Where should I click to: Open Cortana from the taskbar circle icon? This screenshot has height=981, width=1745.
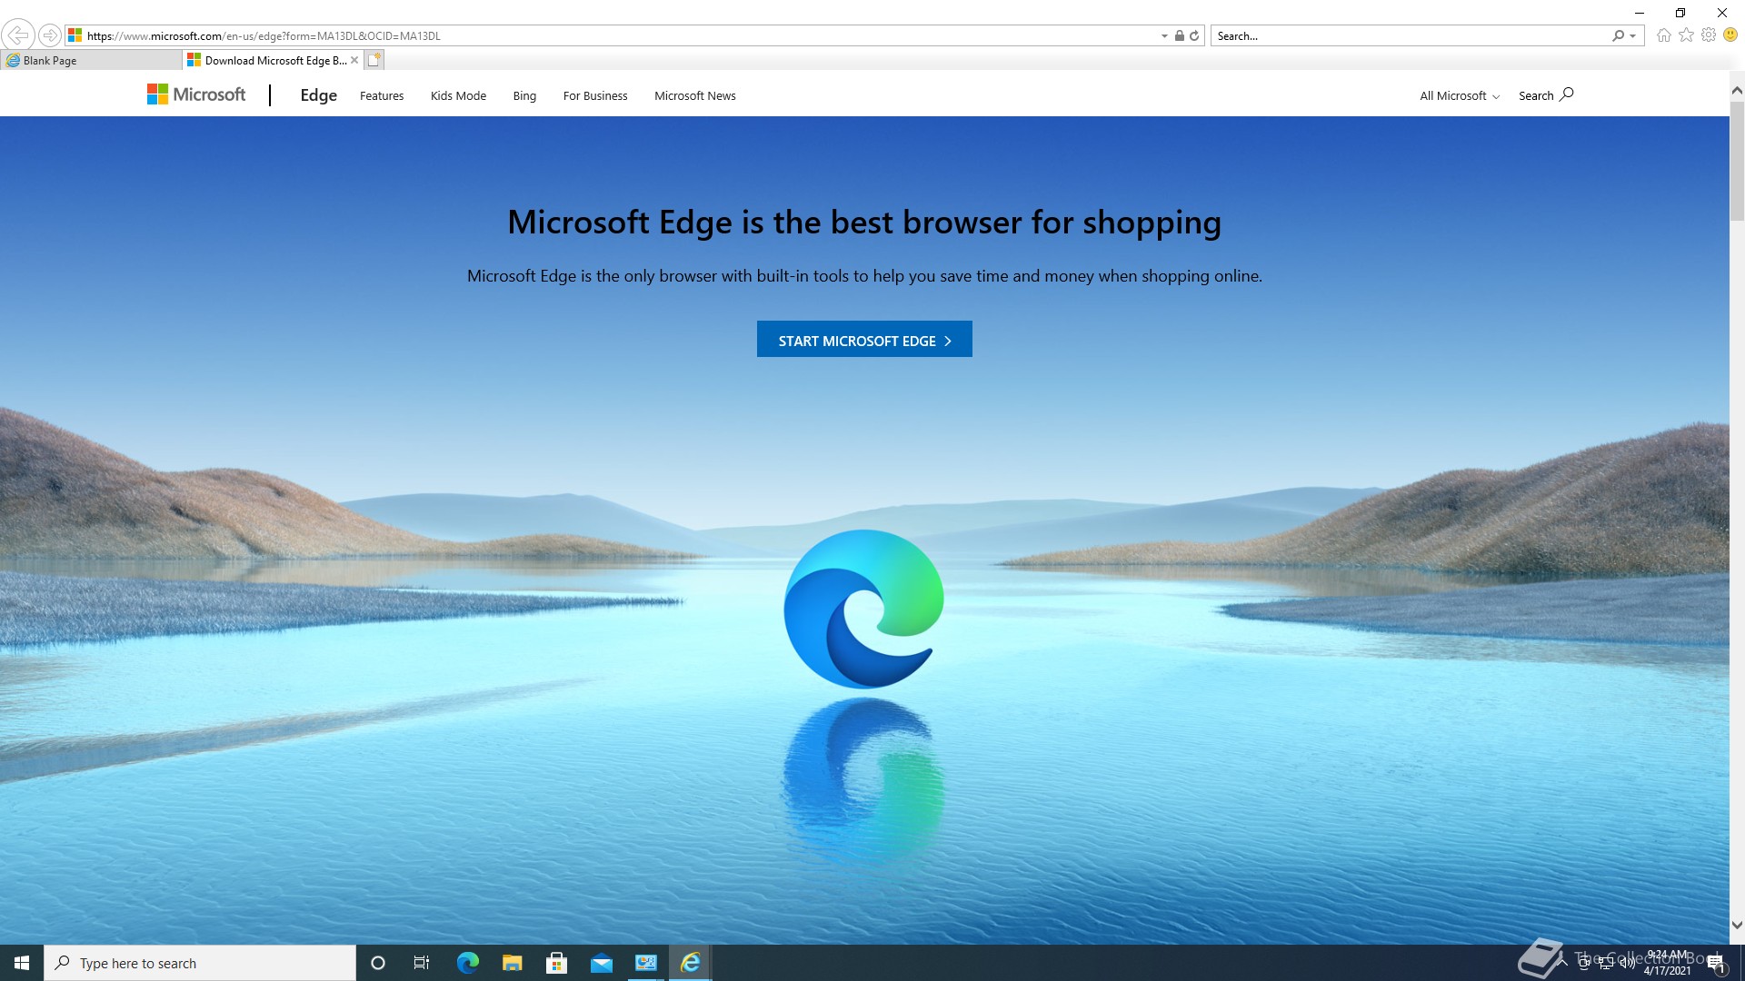378,963
